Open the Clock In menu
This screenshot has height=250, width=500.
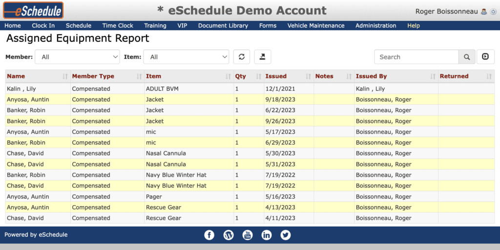(43, 25)
